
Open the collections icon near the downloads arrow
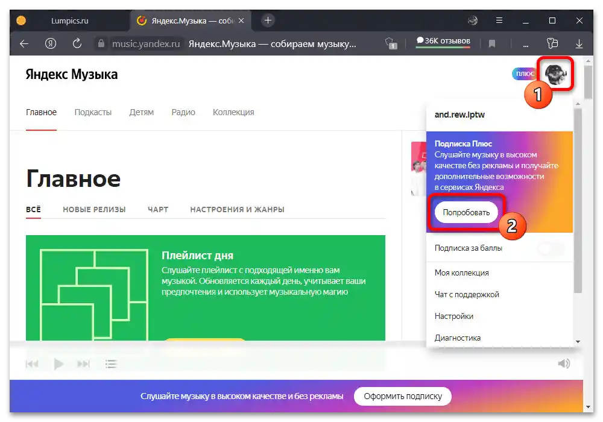pos(552,43)
